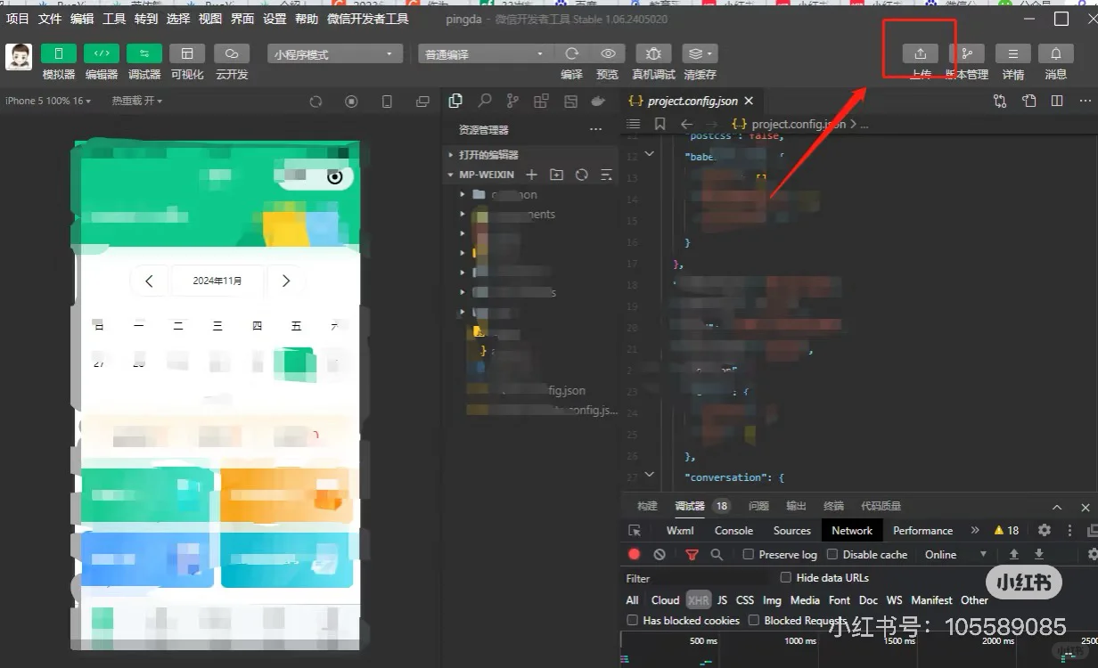Fold the code block at line 27

tap(649, 476)
